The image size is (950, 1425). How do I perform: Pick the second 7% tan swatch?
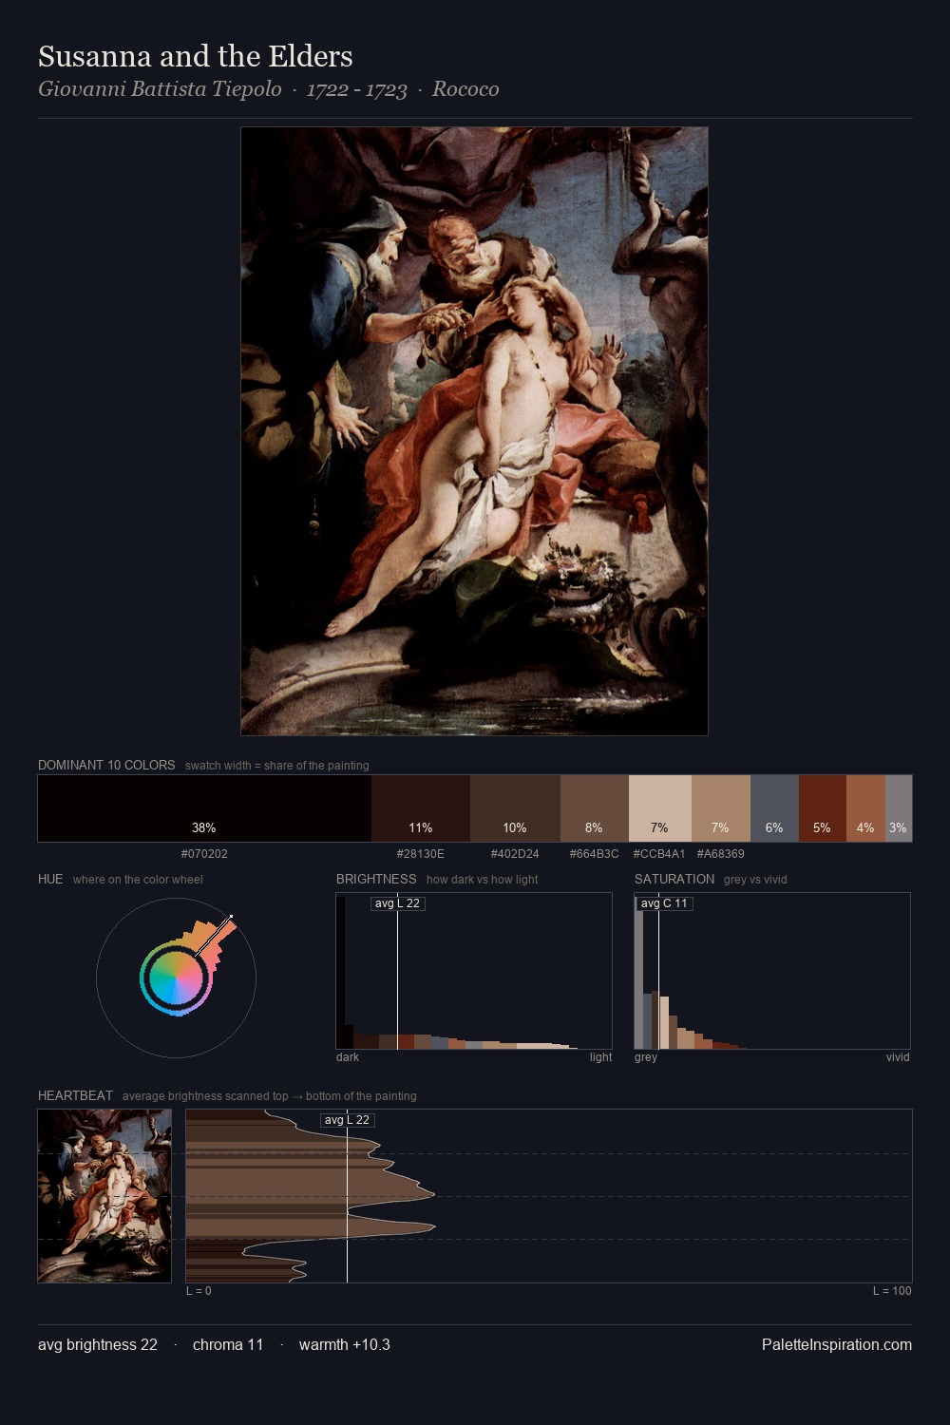click(x=721, y=808)
